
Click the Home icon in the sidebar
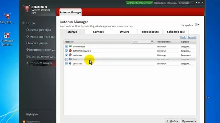click(x=23, y=23)
